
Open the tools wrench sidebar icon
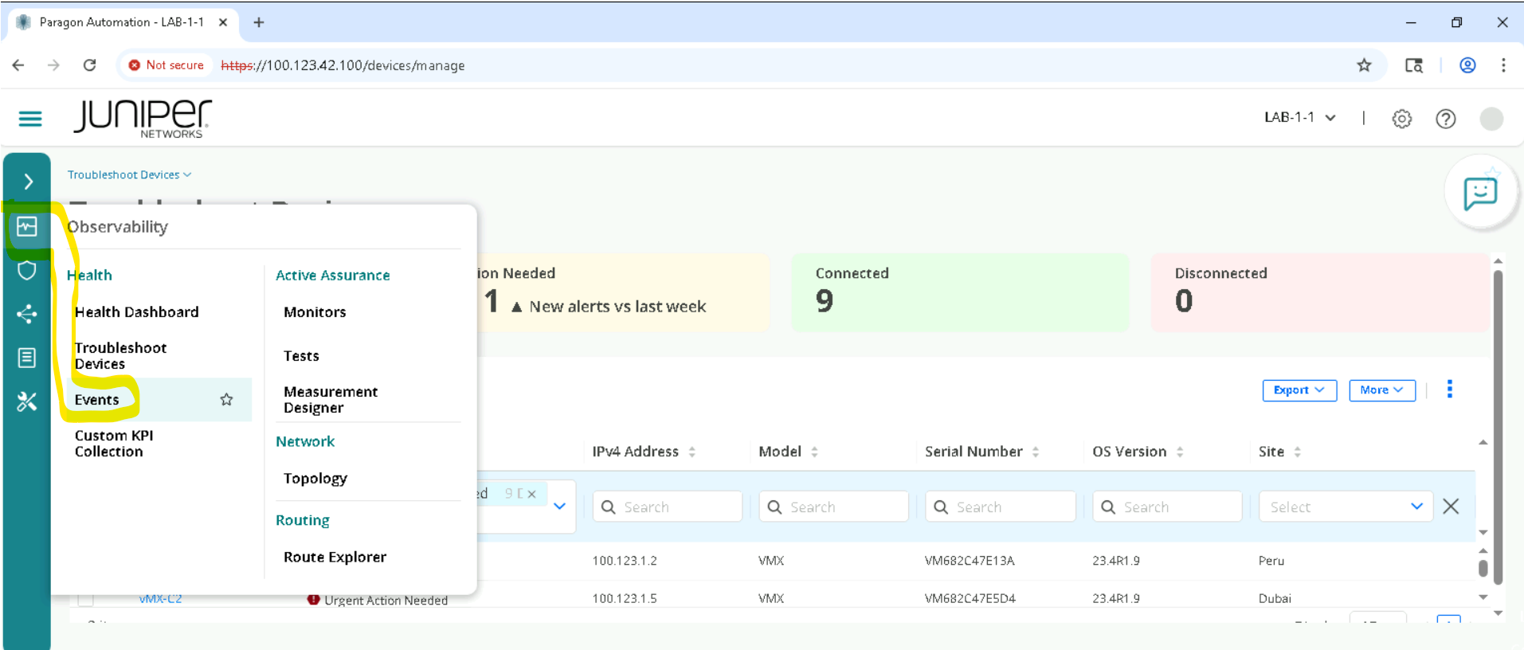(27, 401)
